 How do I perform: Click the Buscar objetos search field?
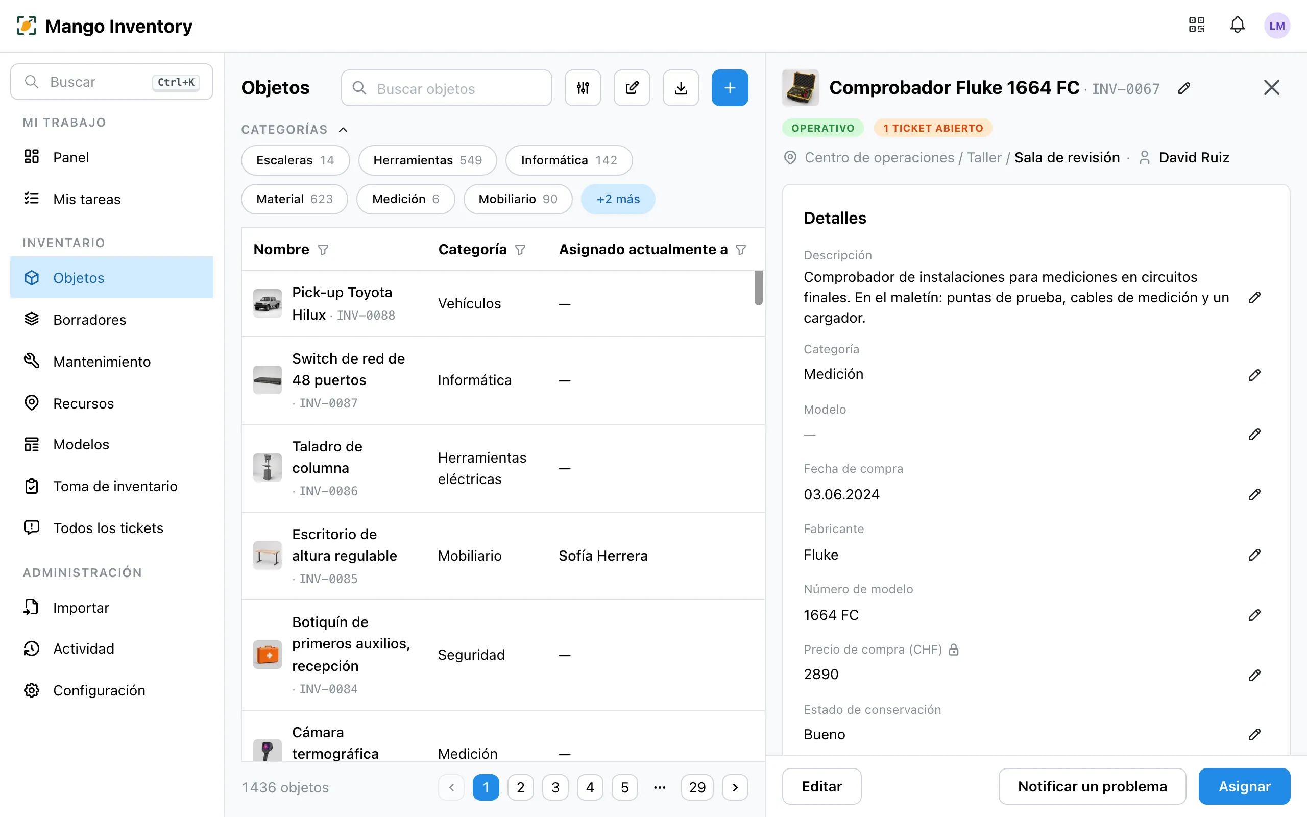click(446, 88)
